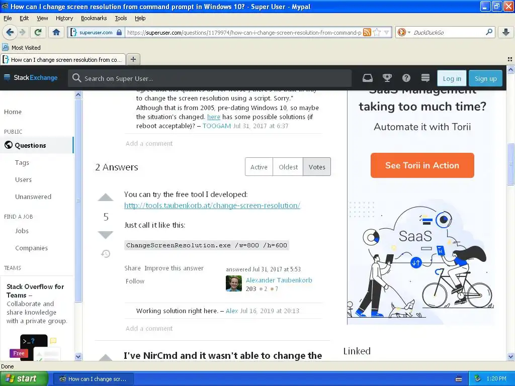Click the Sign up button

[485, 78]
